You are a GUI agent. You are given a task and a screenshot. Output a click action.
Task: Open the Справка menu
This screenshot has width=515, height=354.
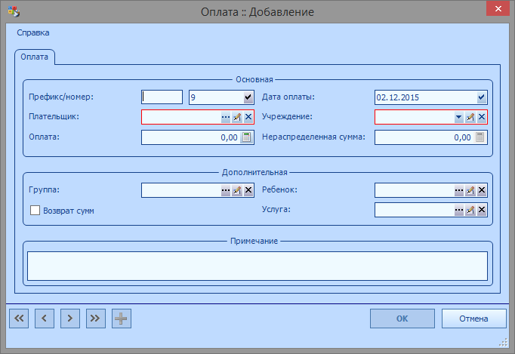pyautogui.click(x=33, y=32)
